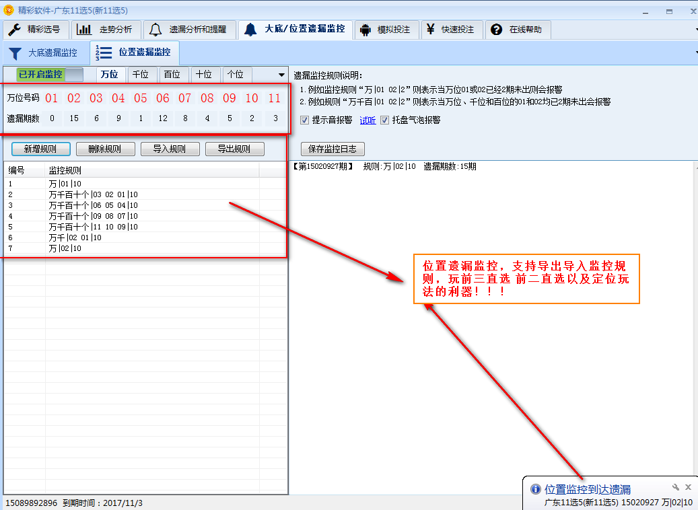Click the yen icon for 快速投注
698x510 pixels.
pos(430,30)
